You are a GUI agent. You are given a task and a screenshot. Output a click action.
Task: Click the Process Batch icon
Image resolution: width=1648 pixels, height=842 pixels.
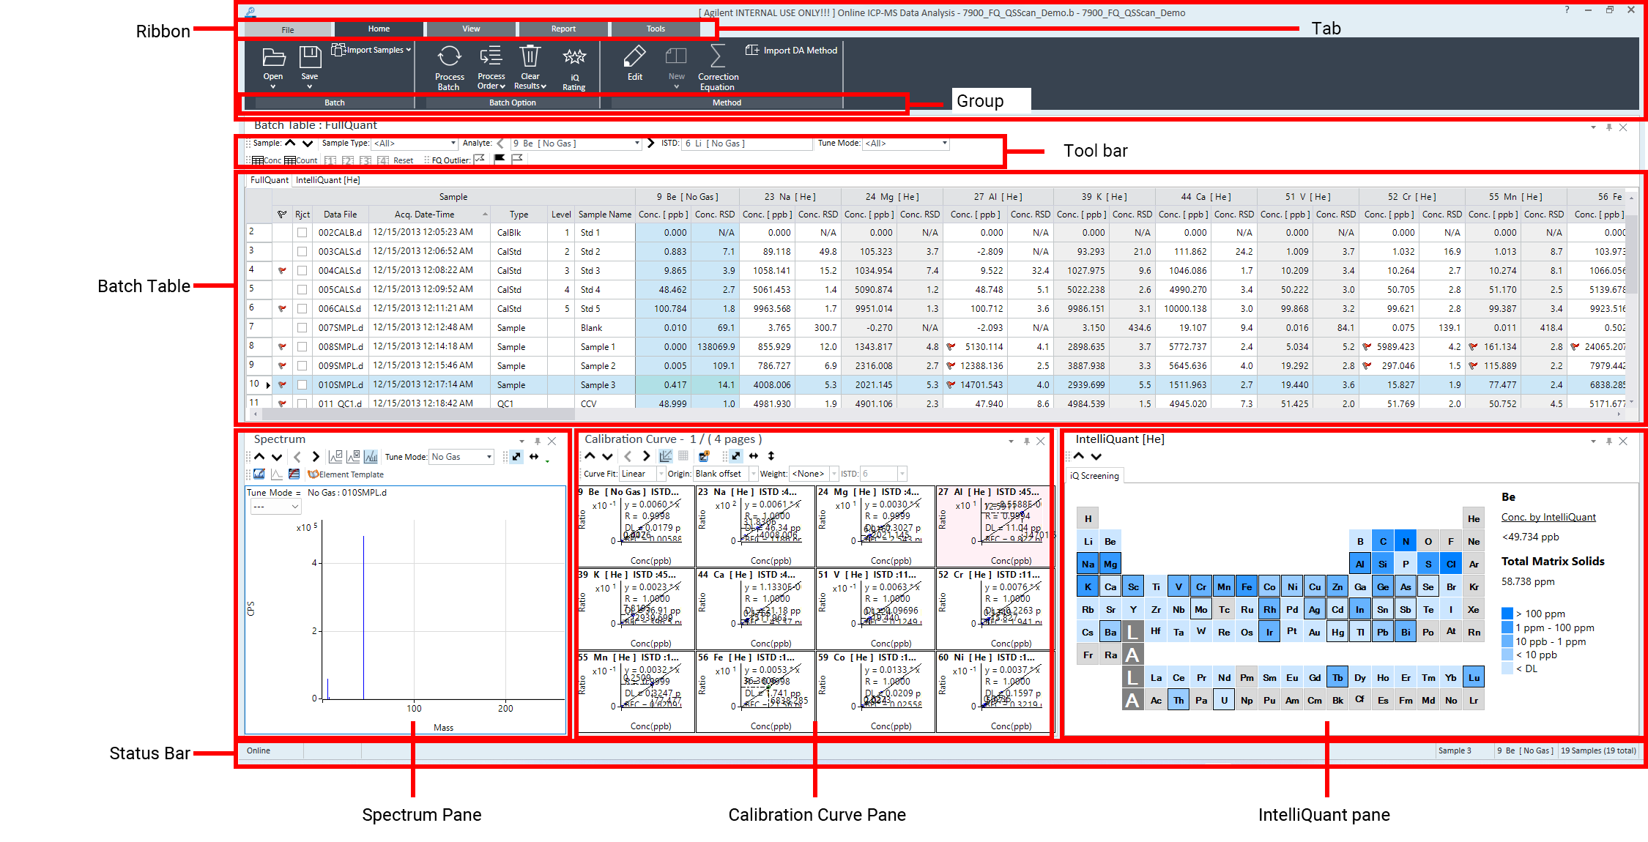[x=449, y=56]
